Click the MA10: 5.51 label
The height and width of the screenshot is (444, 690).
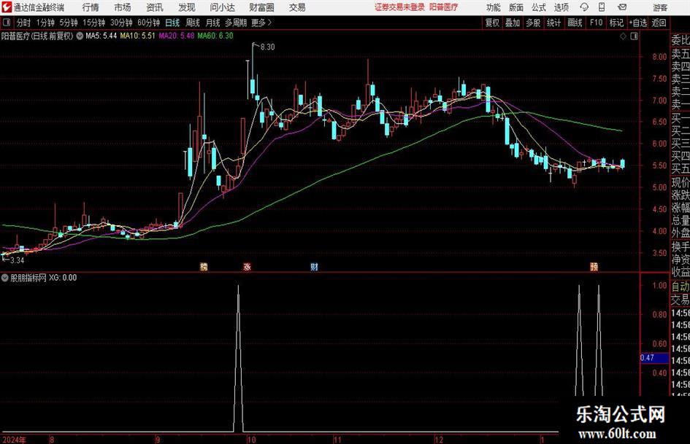(138, 36)
